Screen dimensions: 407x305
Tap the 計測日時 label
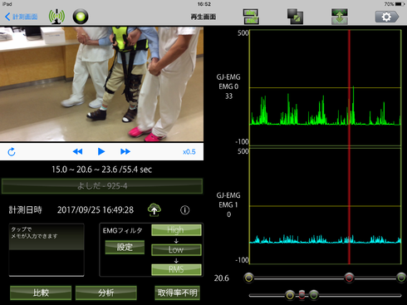pyautogui.click(x=25, y=210)
